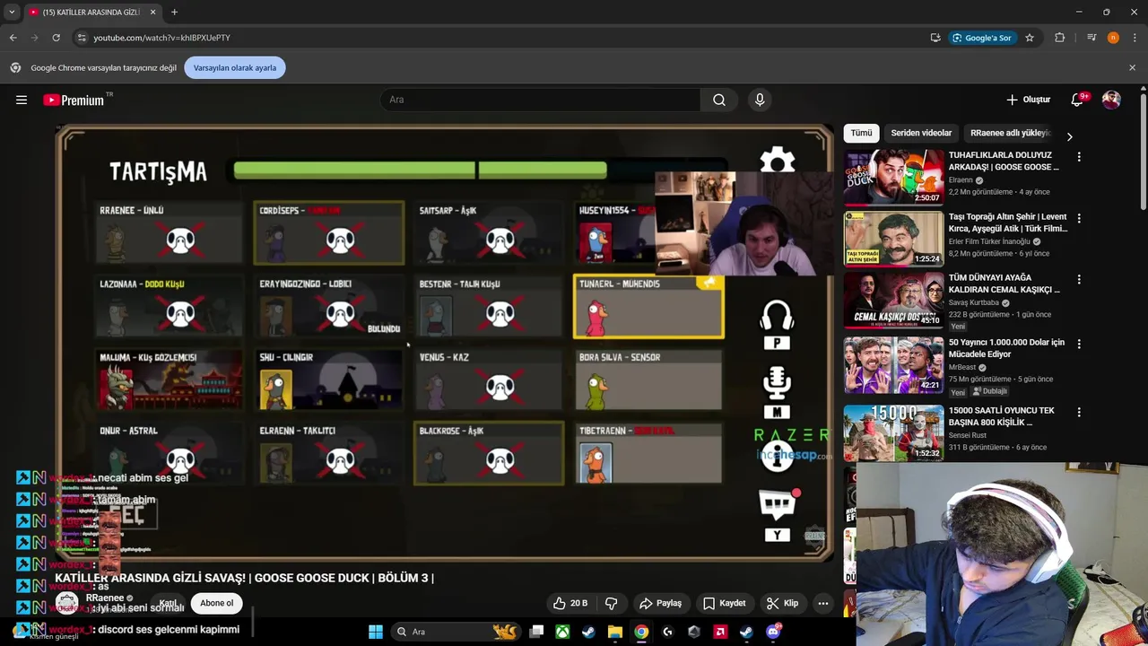Screen dimensions: 1148x646
Task: Focus the YouTube Ara search field
Action: (x=540, y=100)
